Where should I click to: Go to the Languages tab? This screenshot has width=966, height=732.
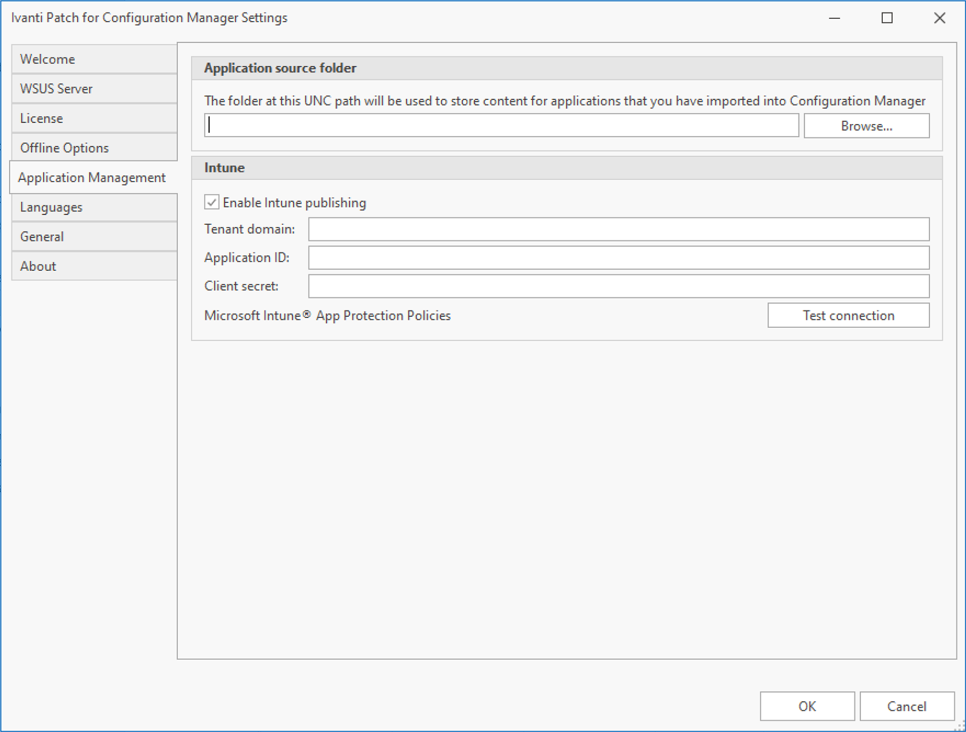[x=93, y=207]
